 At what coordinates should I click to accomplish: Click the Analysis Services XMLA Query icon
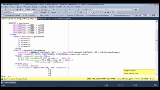click(x=49, y=9)
